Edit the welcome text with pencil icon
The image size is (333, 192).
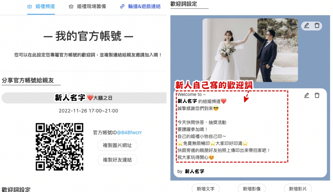click(x=307, y=95)
